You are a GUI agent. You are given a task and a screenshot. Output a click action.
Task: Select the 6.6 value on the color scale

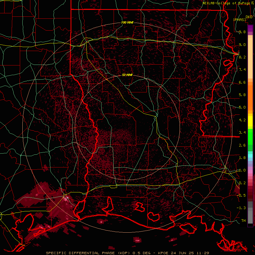pos(242,82)
